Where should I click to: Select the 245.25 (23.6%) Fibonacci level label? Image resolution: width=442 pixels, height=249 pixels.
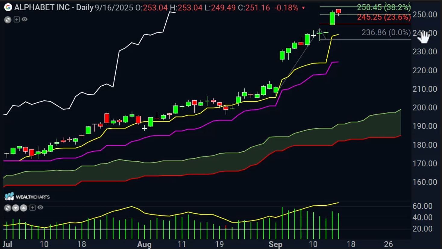(384, 17)
